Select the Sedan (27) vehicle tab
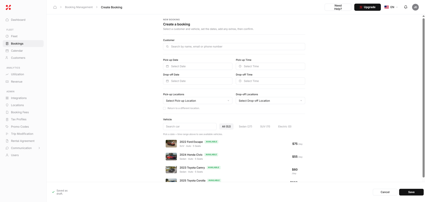This screenshot has height=202, width=425. click(x=245, y=127)
